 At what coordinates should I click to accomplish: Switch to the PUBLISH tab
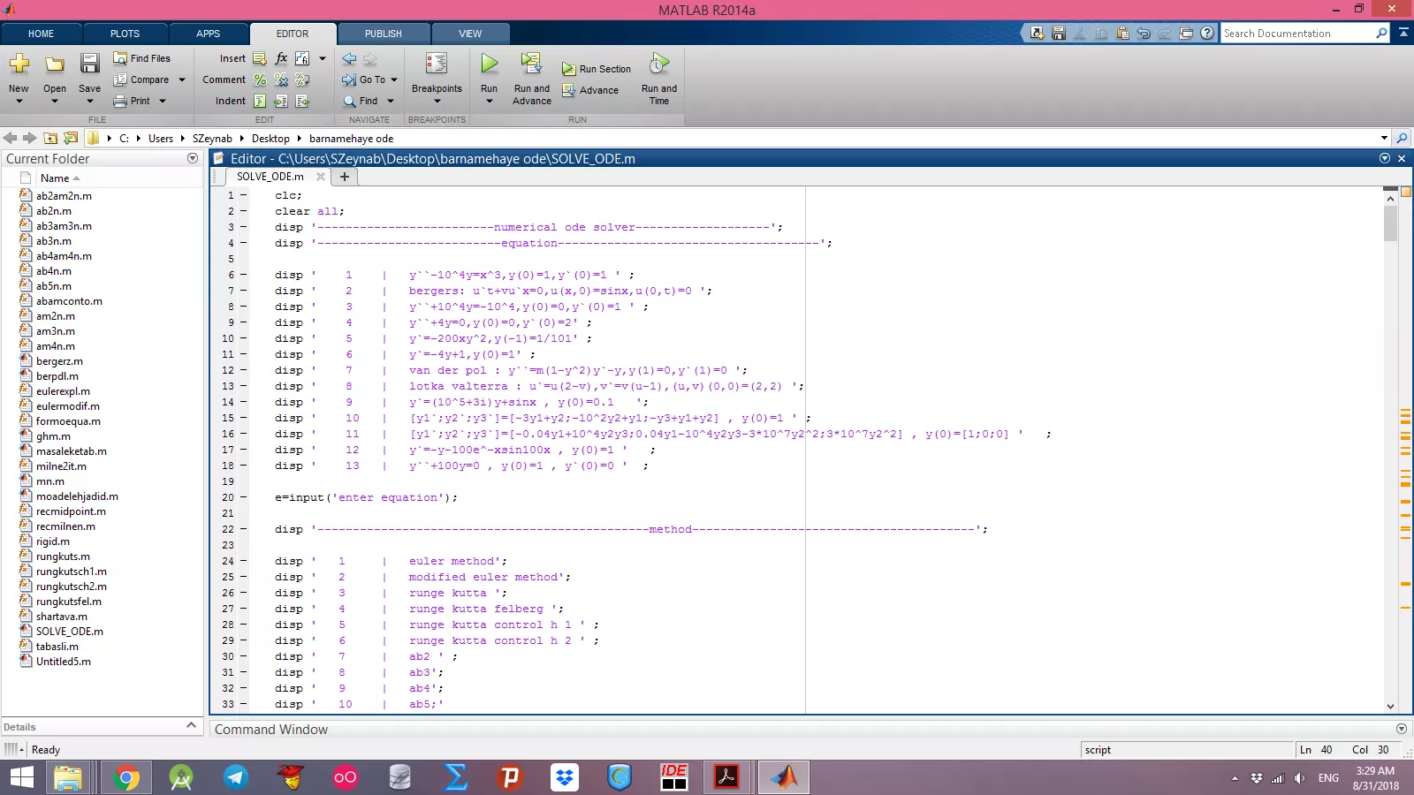384,34
